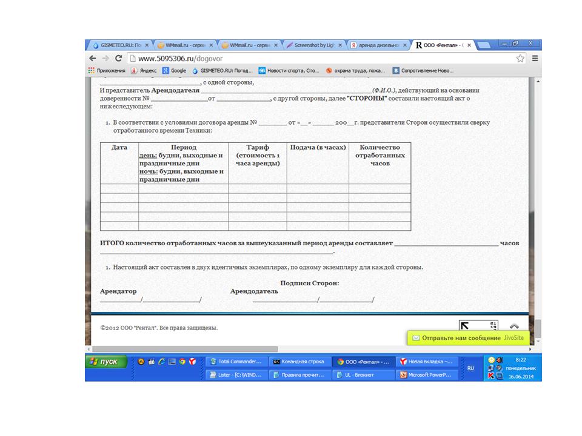Go back with the browser back arrow
The width and height of the screenshot is (582, 436).
[x=93, y=58]
